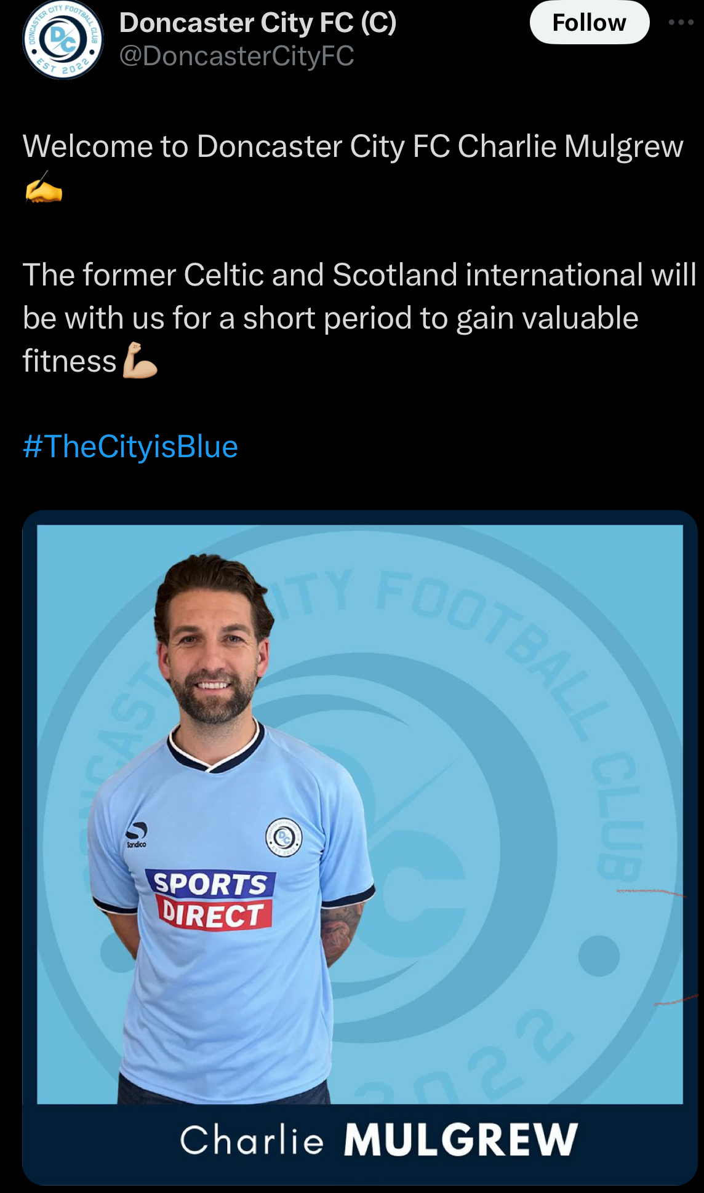
Task: Click the dark blue dot in background crest
Action: pyautogui.click(x=599, y=956)
